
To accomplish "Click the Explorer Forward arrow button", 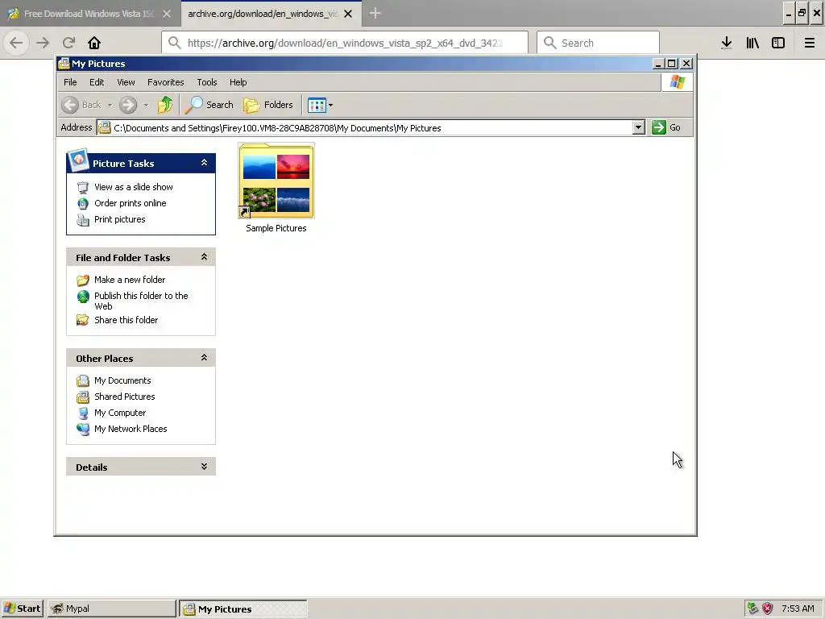I will coord(128,105).
